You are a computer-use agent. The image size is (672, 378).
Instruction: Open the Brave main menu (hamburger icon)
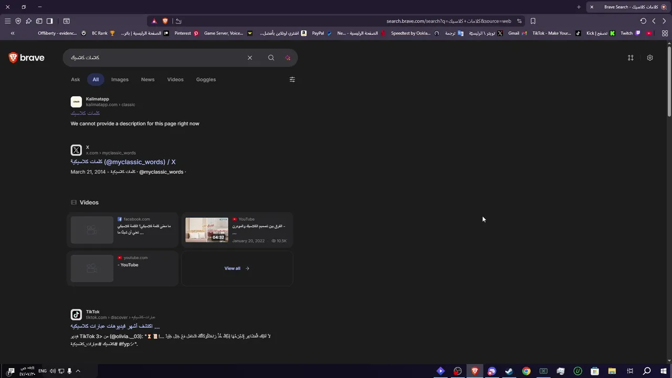coord(7,21)
